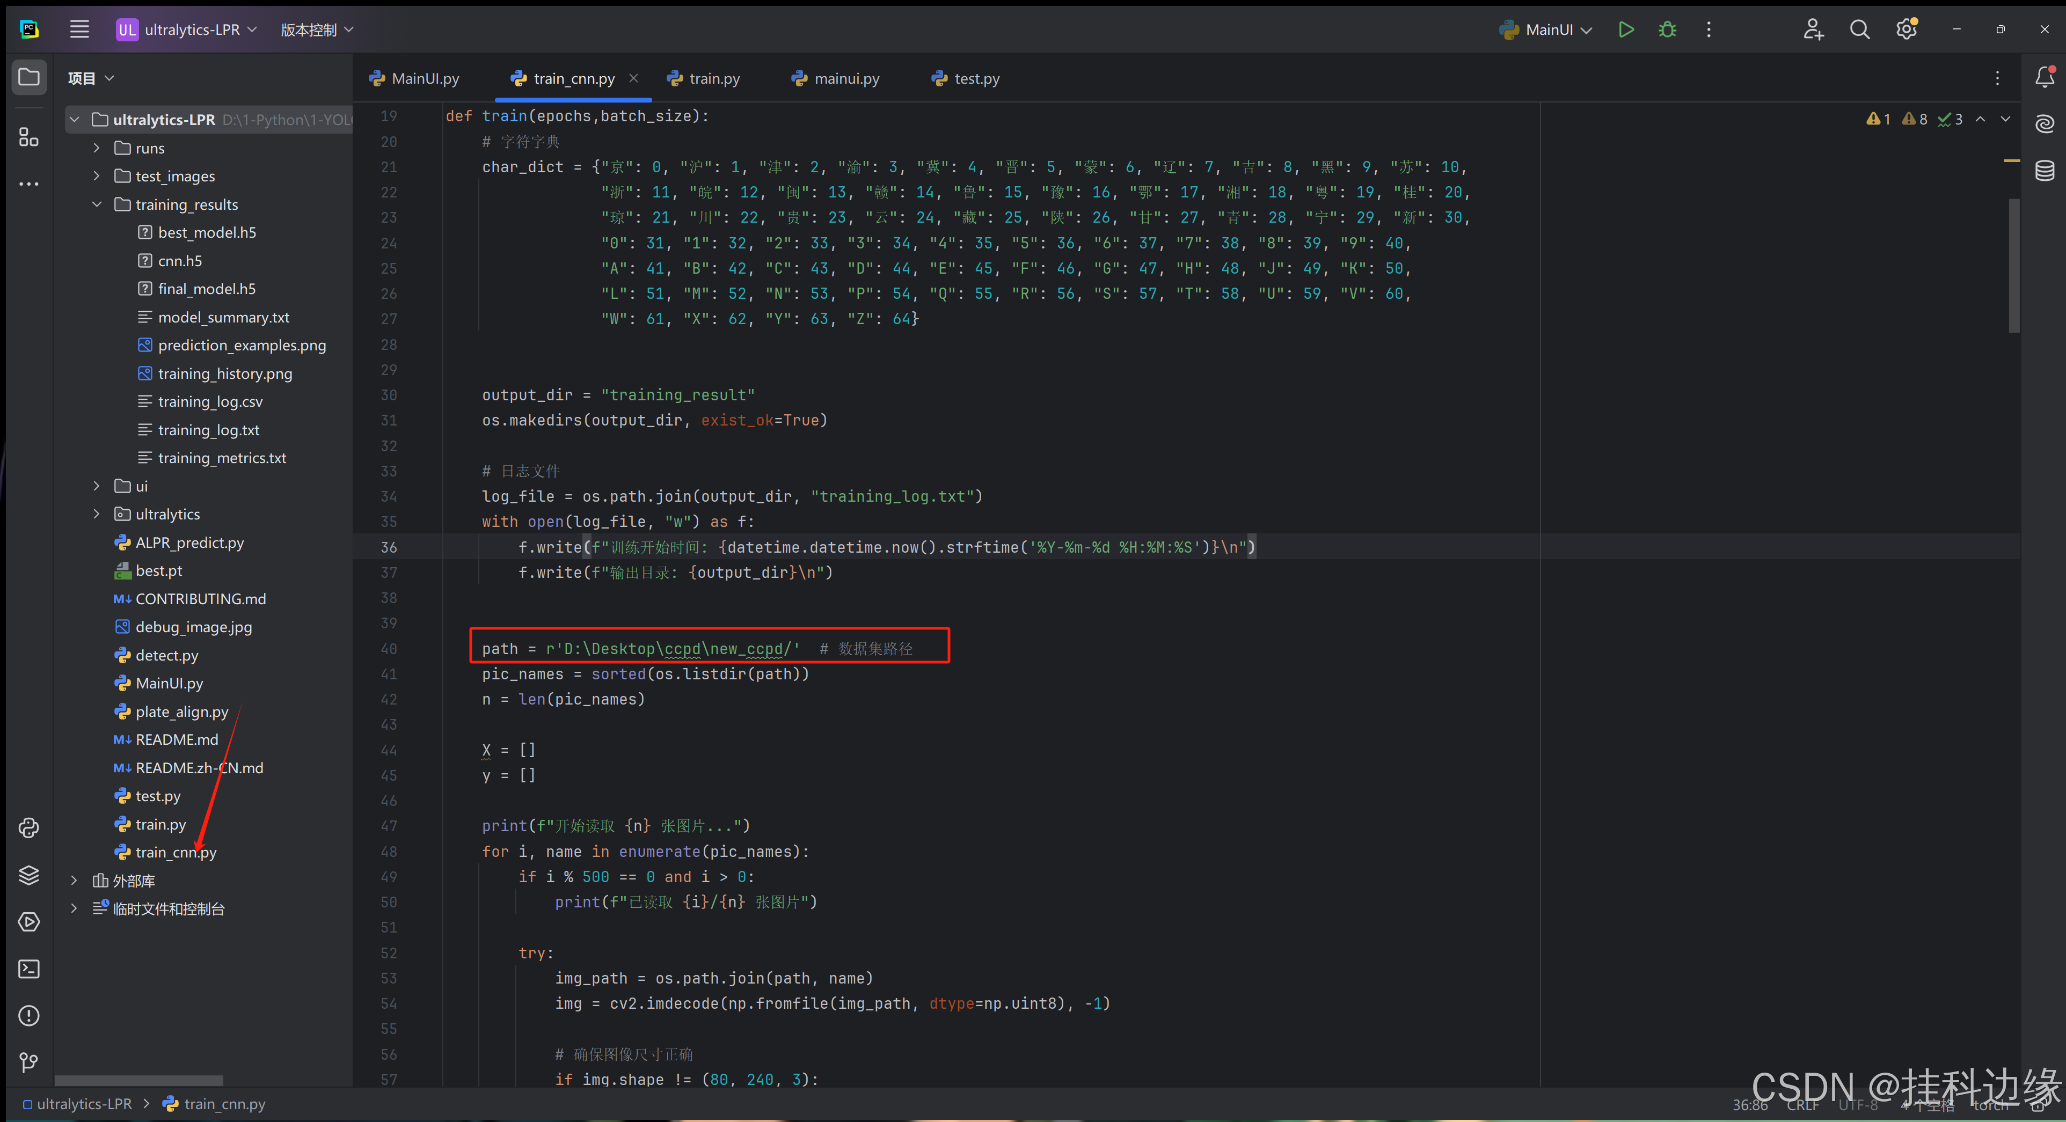The image size is (2066, 1122).
Task: Switch to MainUI.py tab
Action: (x=414, y=78)
